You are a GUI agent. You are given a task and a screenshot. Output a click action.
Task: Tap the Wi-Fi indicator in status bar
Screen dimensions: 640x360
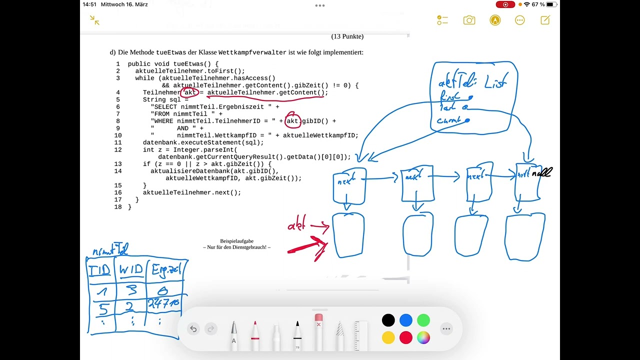click(x=526, y=4)
